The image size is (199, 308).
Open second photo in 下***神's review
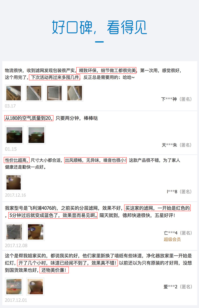pos(34,93)
